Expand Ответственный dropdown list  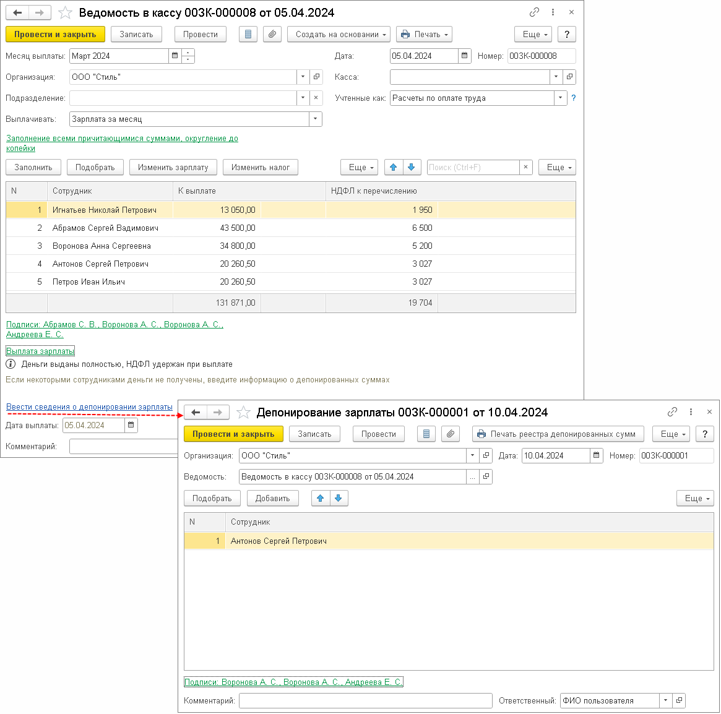coord(665,700)
